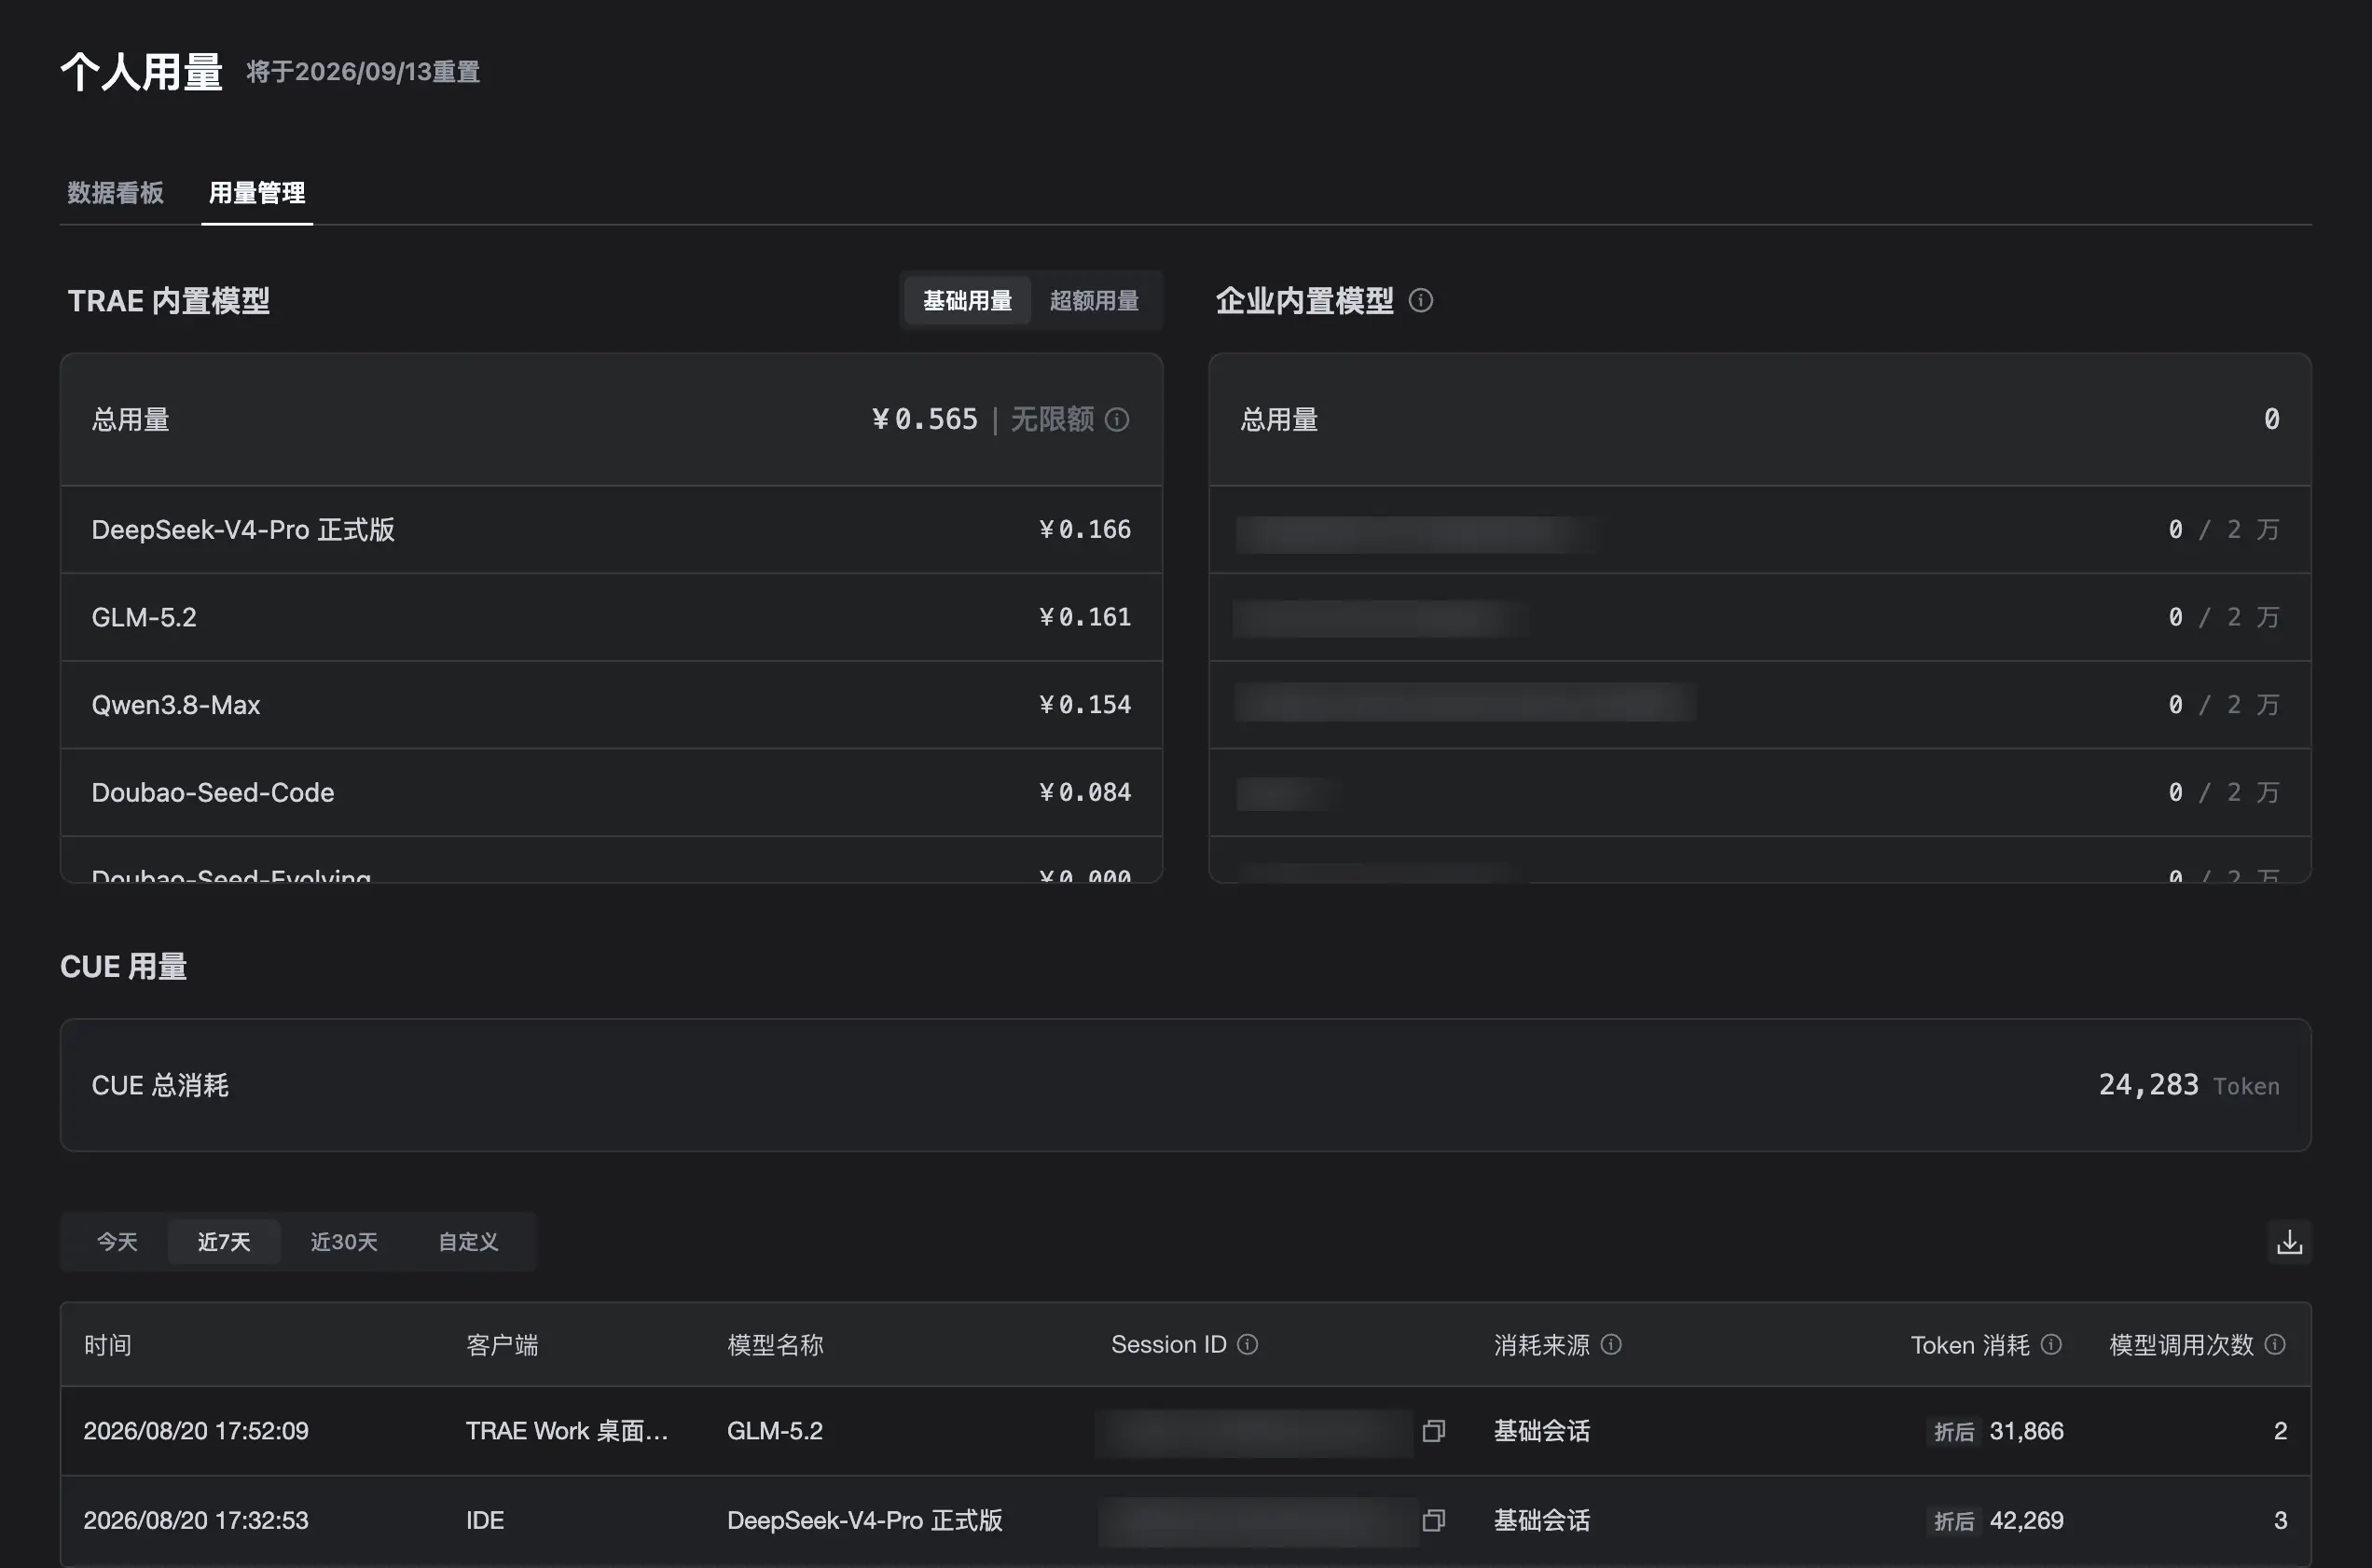Click the DeepSeek-V4-Pro 正式版 usage row
This screenshot has height=1568, width=2372.
(611, 529)
